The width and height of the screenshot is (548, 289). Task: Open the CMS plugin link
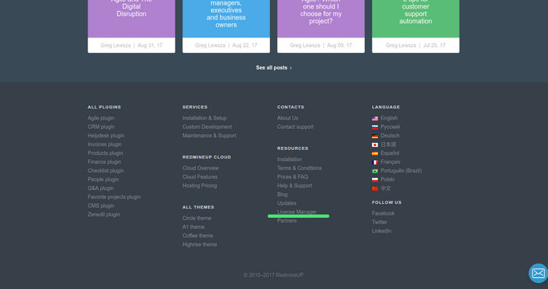tap(101, 205)
